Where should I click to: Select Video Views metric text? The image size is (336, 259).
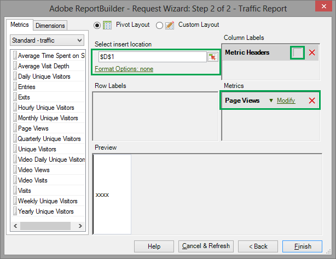[x=34, y=170]
